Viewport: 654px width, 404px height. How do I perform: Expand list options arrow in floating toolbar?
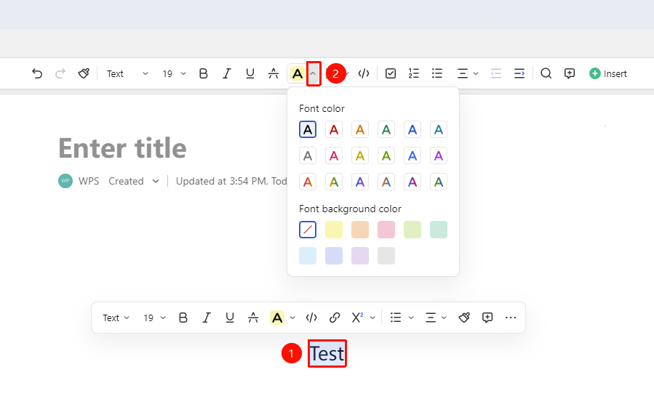pyautogui.click(x=411, y=318)
